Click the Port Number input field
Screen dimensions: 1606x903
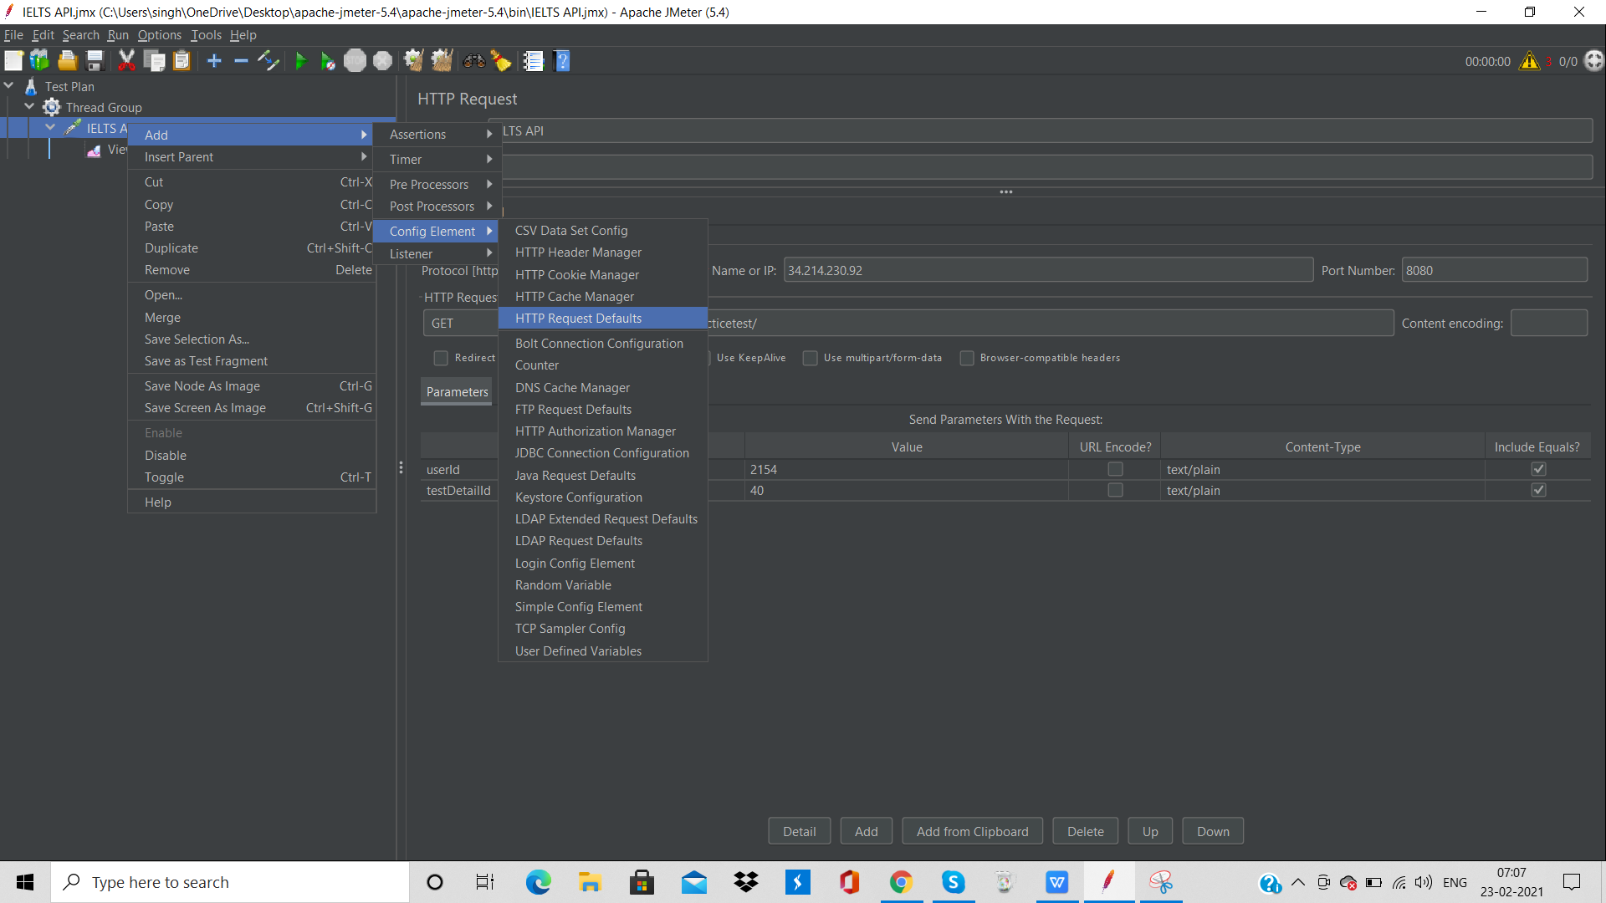click(1494, 271)
